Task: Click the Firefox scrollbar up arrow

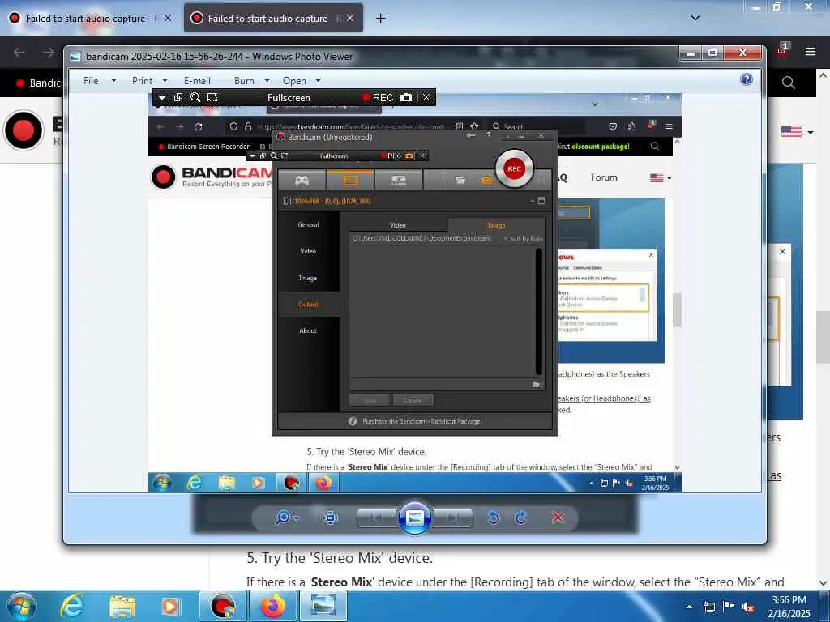Action: [823, 75]
